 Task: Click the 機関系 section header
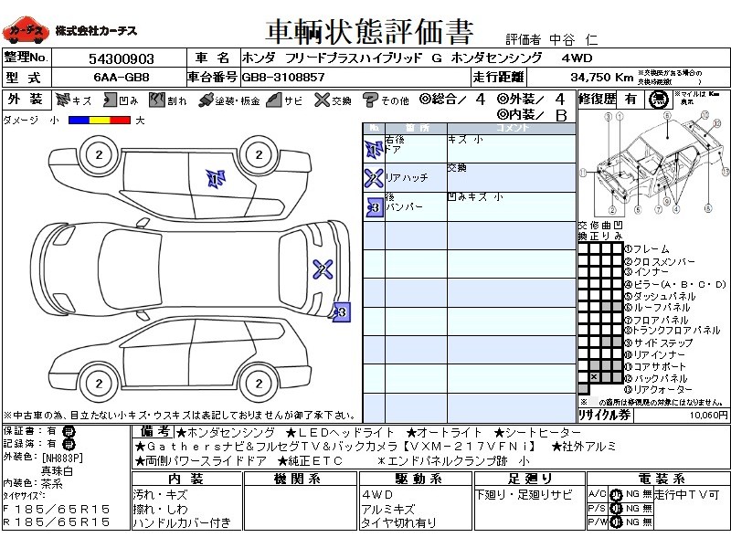point(301,479)
